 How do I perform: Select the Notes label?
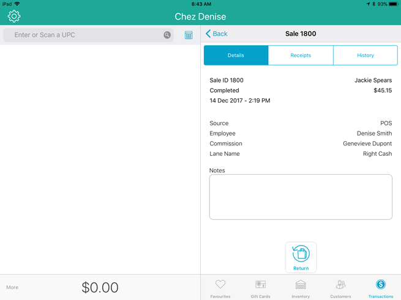tap(217, 170)
